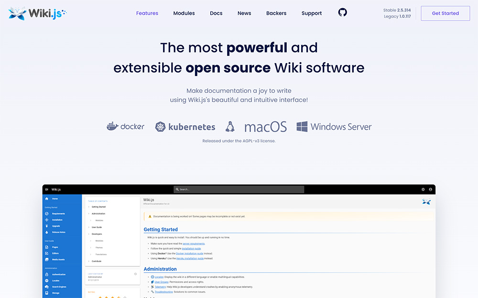
Task: Open the Modules nav item in the site header
Action: pos(184,13)
